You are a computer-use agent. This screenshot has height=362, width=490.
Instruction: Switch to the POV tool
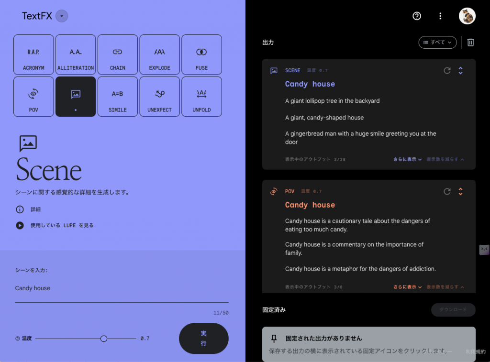(33, 96)
